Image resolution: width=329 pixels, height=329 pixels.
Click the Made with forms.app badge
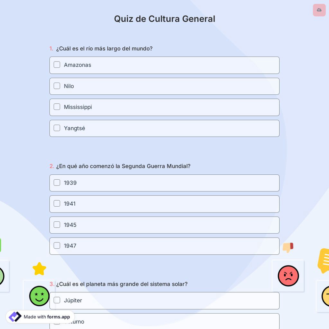pos(39,317)
